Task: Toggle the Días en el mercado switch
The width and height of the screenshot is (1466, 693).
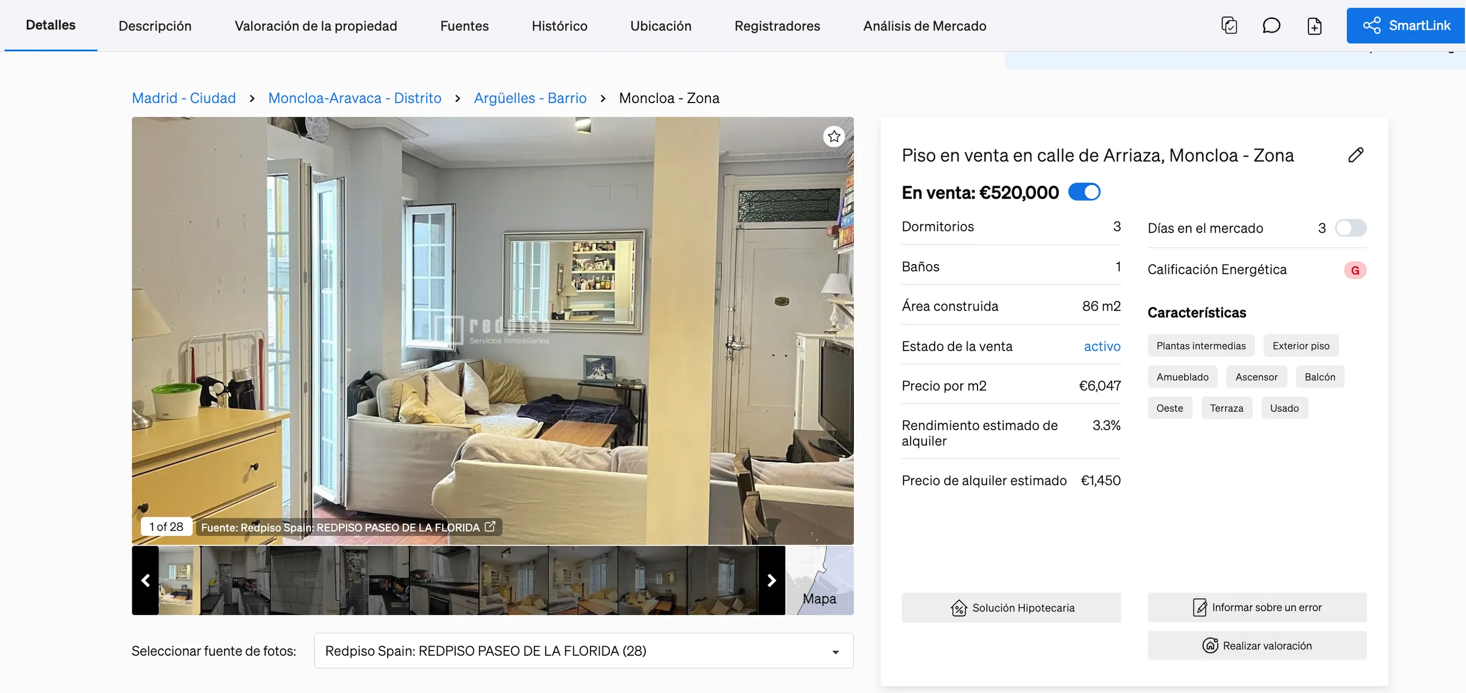Action: 1351,228
